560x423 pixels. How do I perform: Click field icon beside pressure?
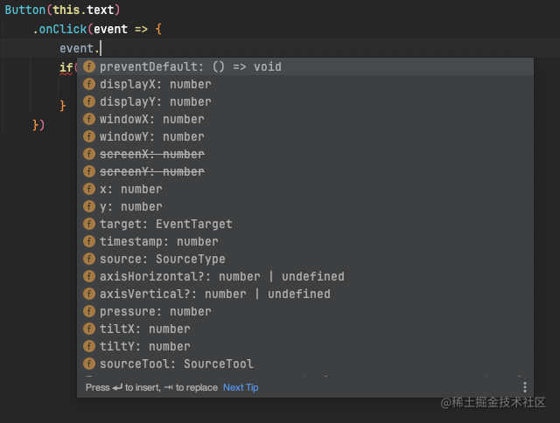point(89,311)
